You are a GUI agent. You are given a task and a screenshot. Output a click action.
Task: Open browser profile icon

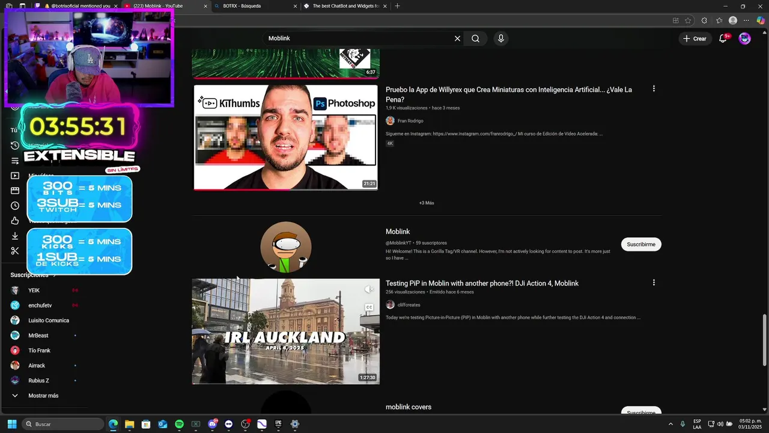point(733,20)
